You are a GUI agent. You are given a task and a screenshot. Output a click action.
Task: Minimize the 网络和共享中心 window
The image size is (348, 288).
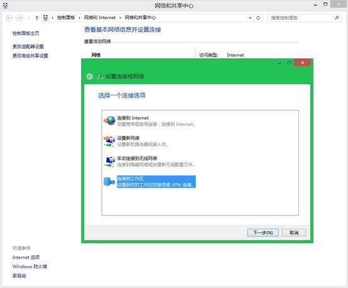pyautogui.click(x=315, y=5)
